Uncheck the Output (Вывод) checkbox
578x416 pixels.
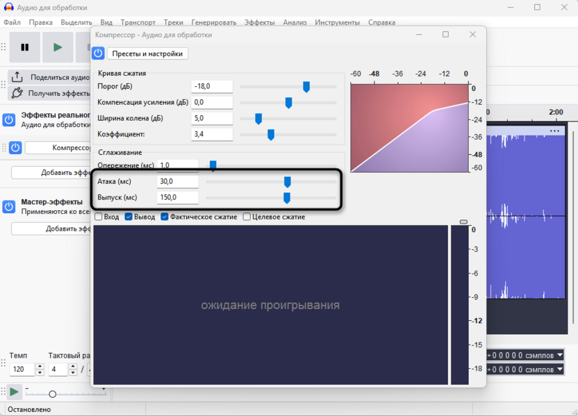pos(129,217)
